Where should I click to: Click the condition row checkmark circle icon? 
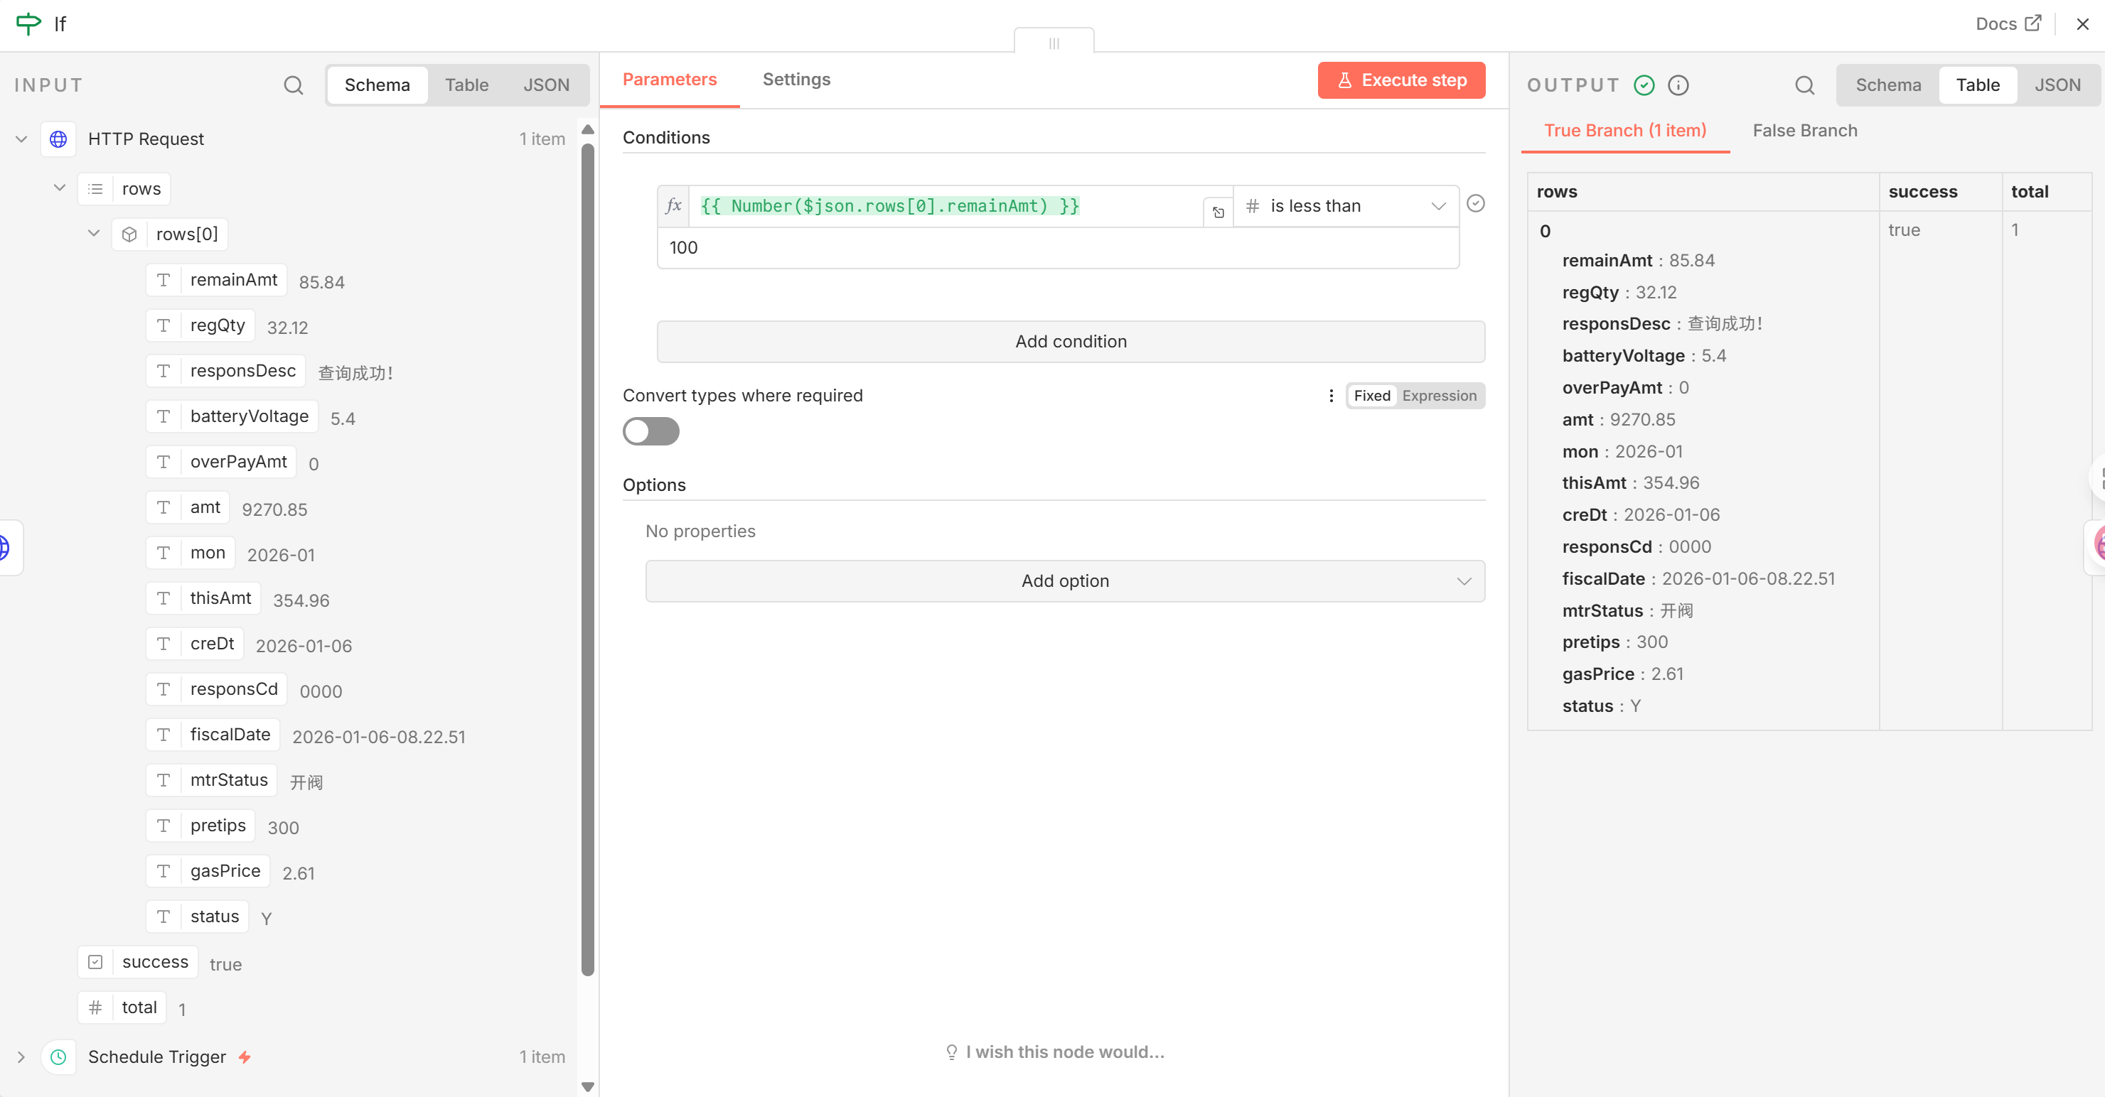[x=1476, y=203]
